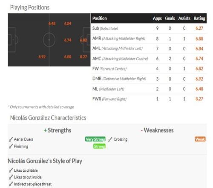Image resolution: width=213 pixels, height=188 pixels.
Task: Click the Position column header
Action: (x=99, y=18)
